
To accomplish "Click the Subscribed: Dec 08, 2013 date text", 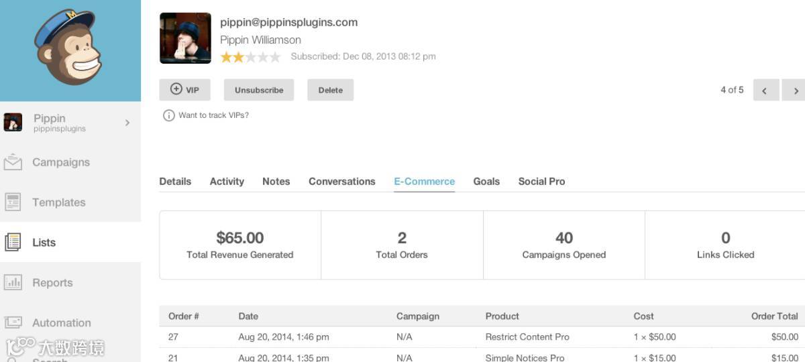I will 363,56.
